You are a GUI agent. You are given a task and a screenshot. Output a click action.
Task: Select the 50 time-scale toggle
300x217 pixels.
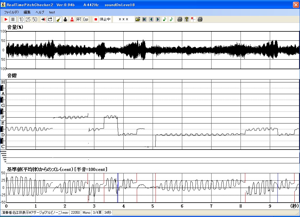coord(35,19)
